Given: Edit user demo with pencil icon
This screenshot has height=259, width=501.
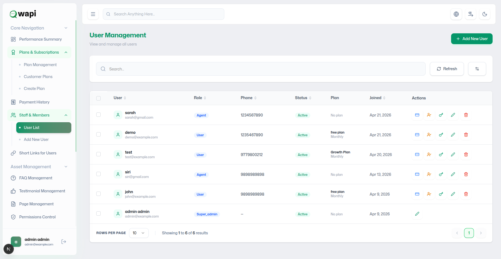Looking at the screenshot, I should (453, 135).
